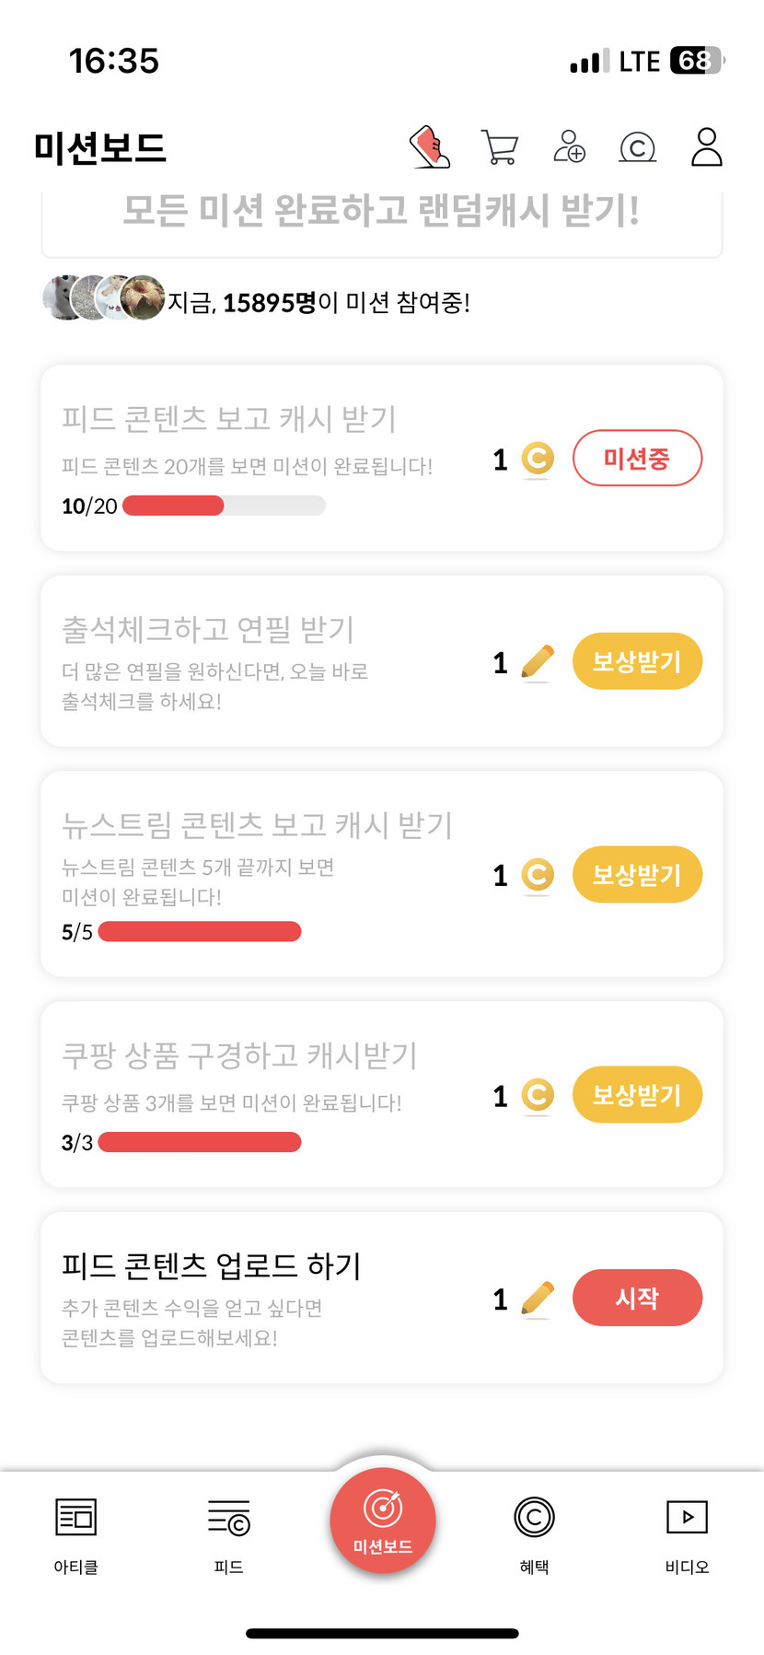The width and height of the screenshot is (764, 1655).
Task: Open the cash coin icon in header
Action: 638,147
